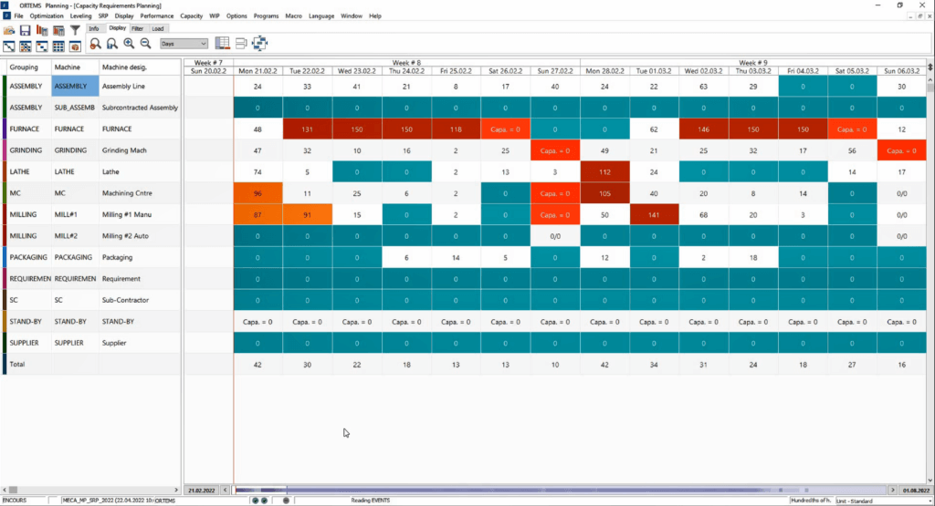
Task: Click the FURNACE 131 overload cell on Tue 22.02
Action: (307, 129)
